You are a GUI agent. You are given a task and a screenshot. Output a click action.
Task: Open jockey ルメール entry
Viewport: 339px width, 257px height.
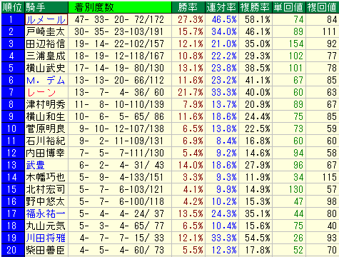click(x=46, y=19)
